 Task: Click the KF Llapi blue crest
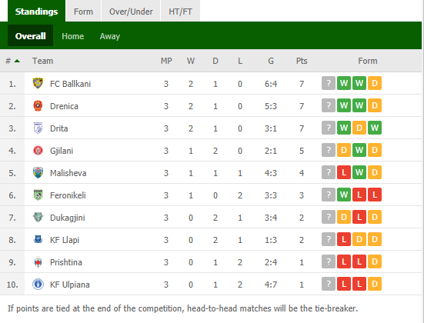(x=38, y=239)
